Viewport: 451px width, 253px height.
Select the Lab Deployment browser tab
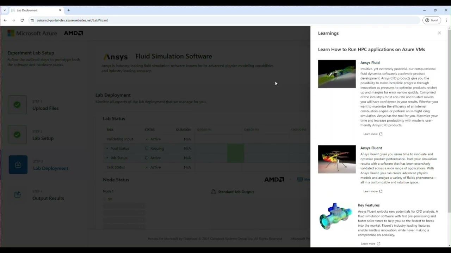tap(36, 10)
